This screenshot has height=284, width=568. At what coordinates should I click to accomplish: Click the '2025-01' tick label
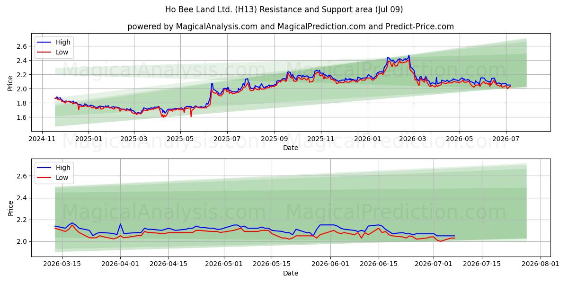pyautogui.click(x=89, y=139)
